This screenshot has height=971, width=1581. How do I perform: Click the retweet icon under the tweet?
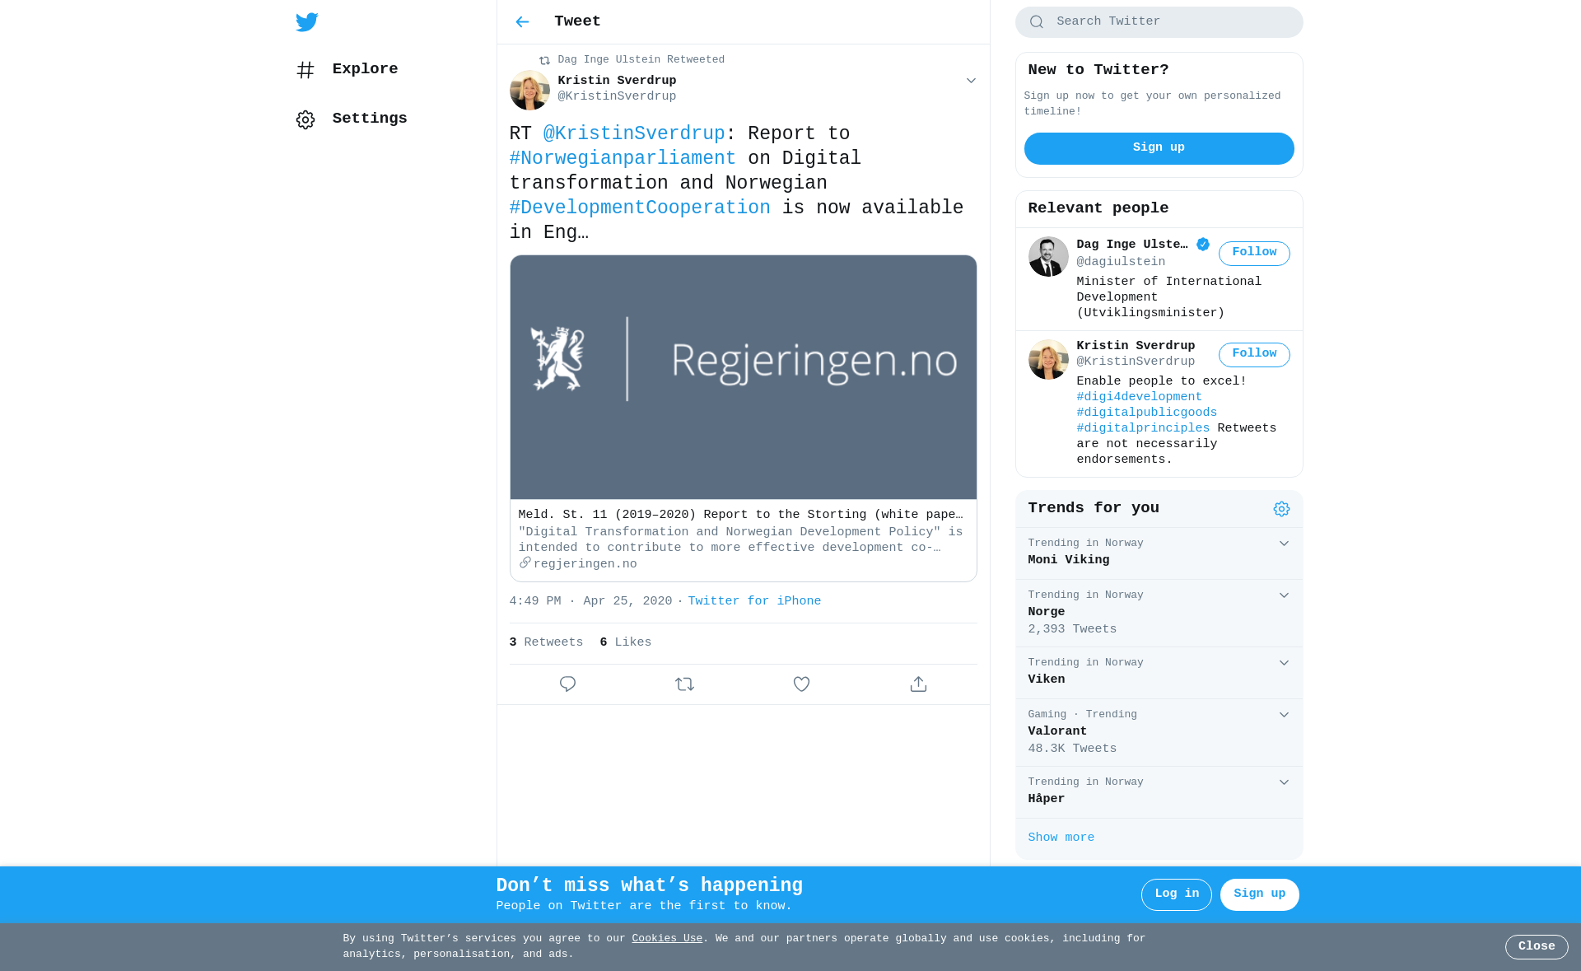tap(684, 684)
